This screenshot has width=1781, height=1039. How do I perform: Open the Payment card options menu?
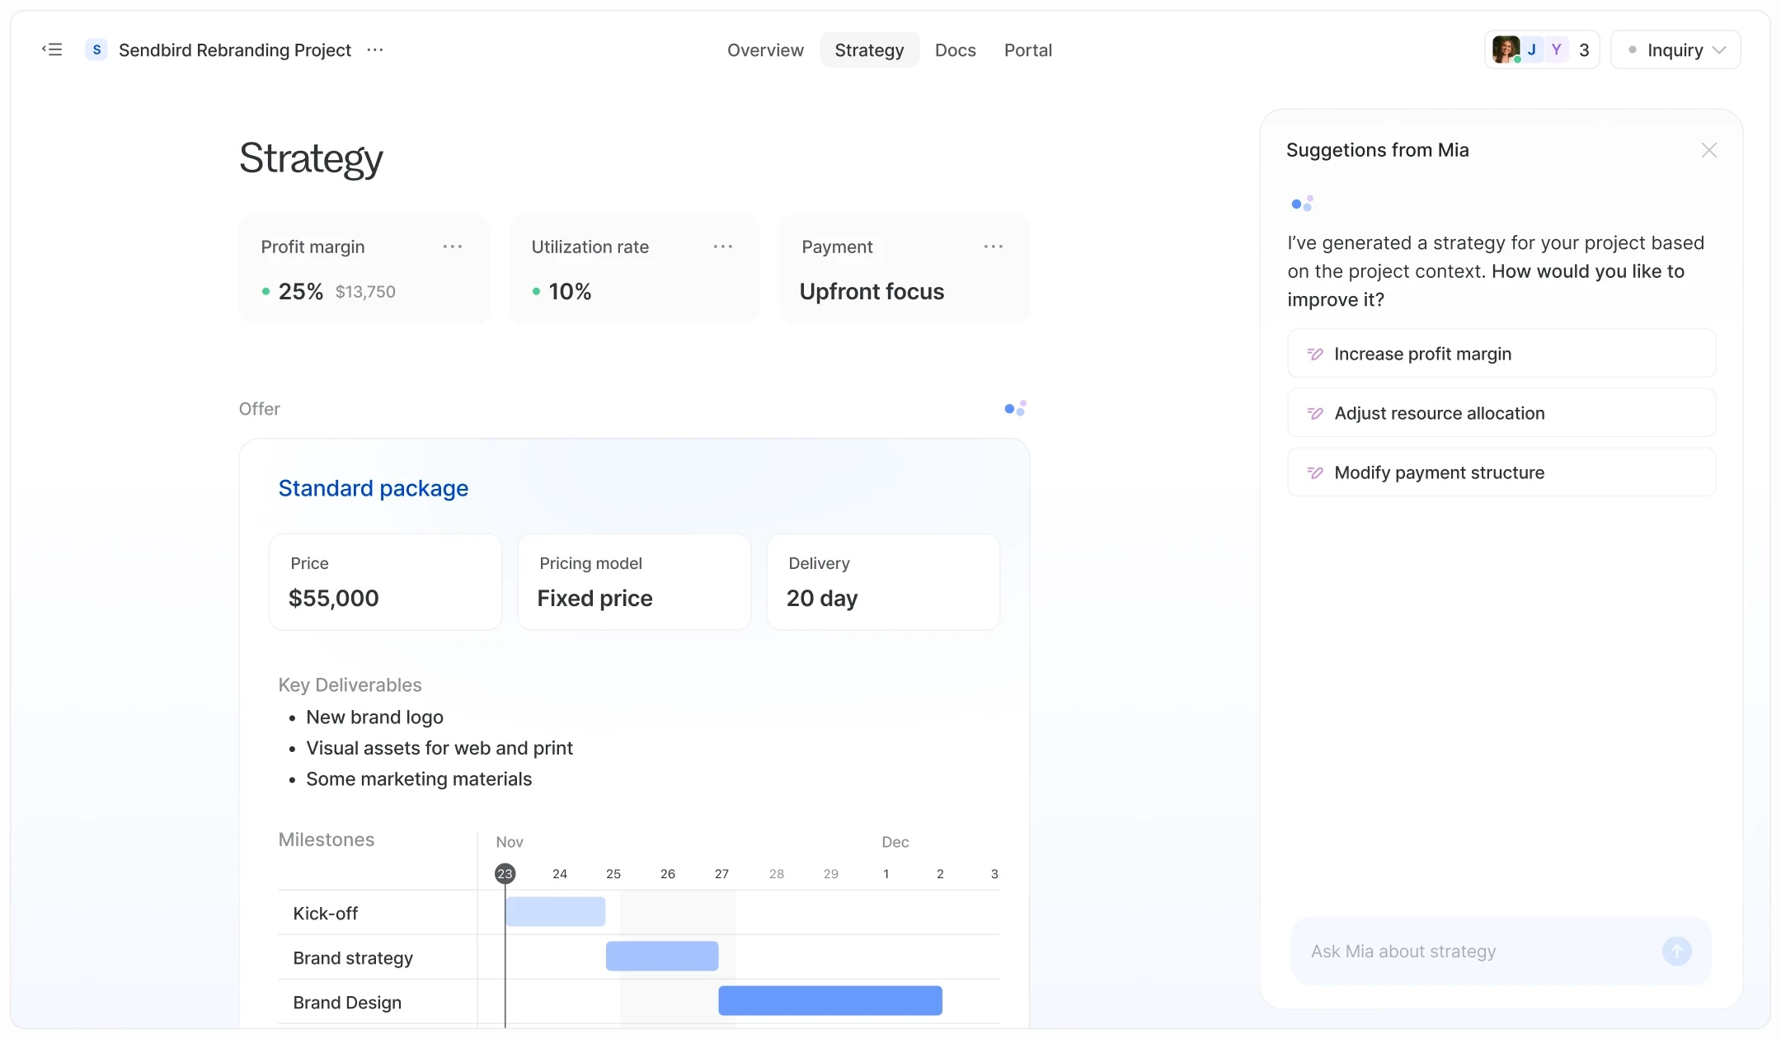click(x=993, y=247)
